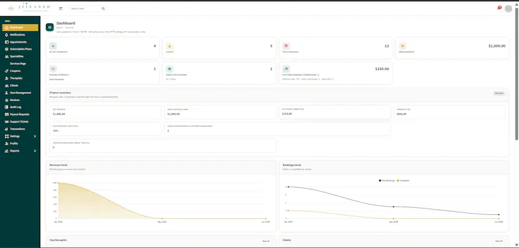Toggle Total Bookings legend series
The height and width of the screenshot is (248, 519).
387,181
